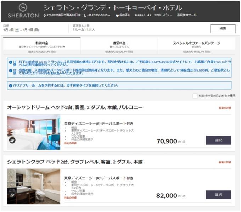The width and height of the screenshot is (241, 212).
Task: Open 料金の詳細 under Ocean Dream rate
Action: (70, 143)
